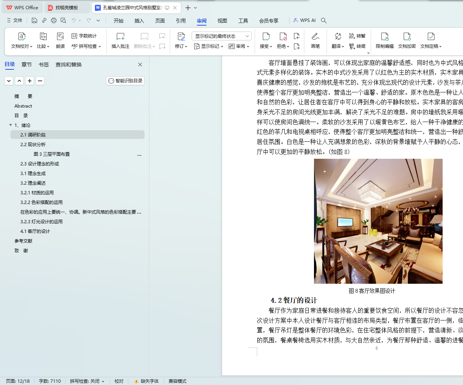Collapse all outline levels button
The image size is (463, 385).
tap(9, 81)
